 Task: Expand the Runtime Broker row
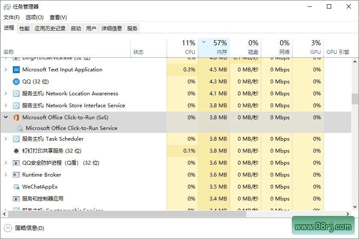[6, 174]
